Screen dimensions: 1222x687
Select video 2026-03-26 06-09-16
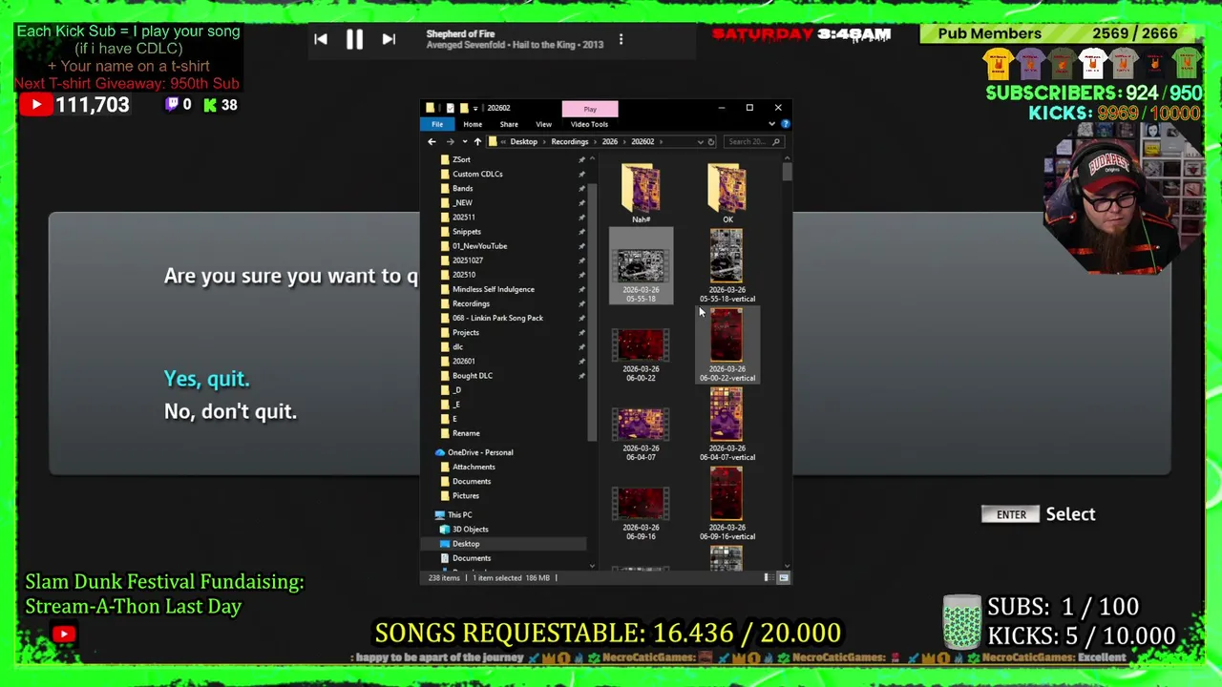tap(641, 512)
